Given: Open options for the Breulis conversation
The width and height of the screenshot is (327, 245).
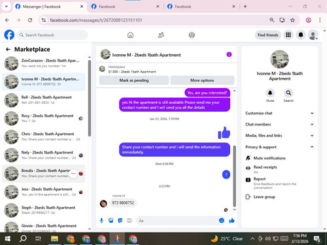Looking at the screenshot, I should coord(73,174).
